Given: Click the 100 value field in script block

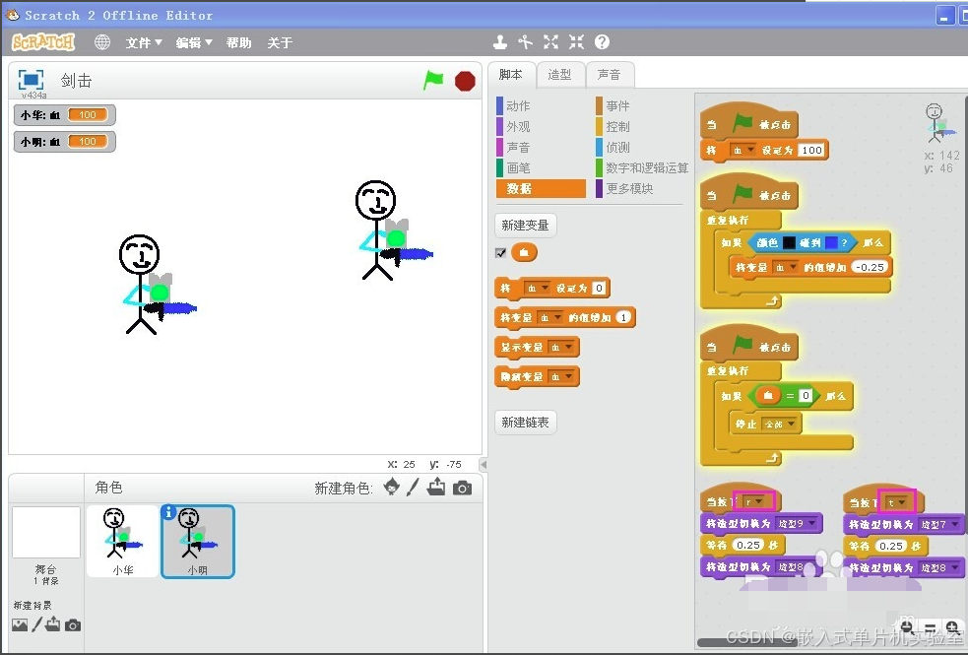Looking at the screenshot, I should 811,150.
